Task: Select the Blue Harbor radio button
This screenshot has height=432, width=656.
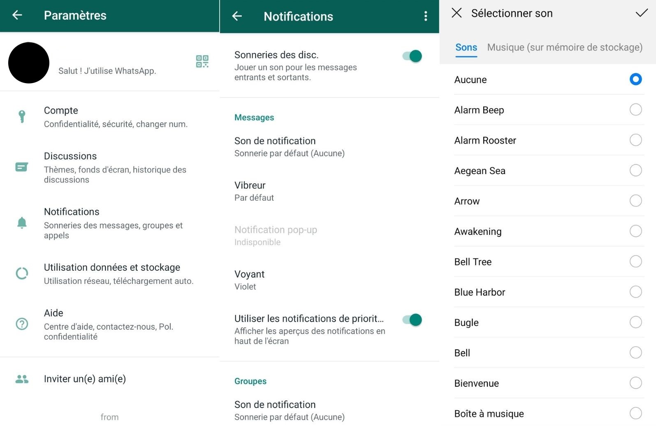Action: [x=635, y=292]
